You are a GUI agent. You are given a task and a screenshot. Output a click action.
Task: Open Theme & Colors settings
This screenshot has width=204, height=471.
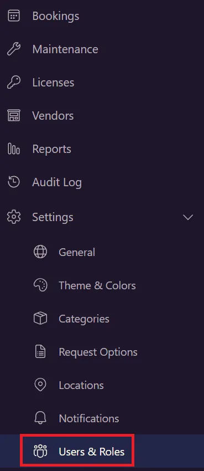[x=97, y=285]
